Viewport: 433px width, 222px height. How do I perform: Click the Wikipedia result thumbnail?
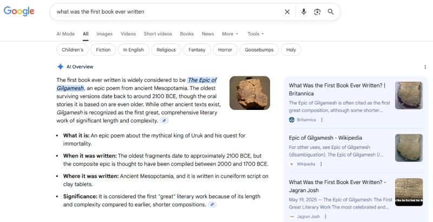point(409,148)
